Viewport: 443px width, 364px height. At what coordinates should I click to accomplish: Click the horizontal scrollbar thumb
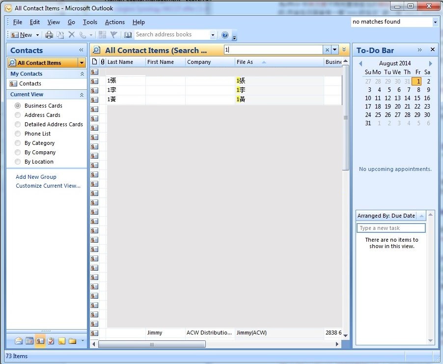coord(152,344)
